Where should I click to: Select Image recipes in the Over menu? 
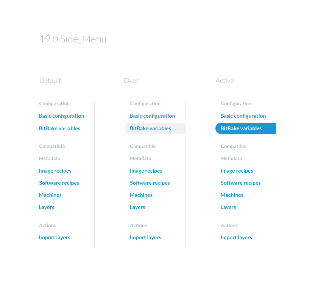tap(146, 171)
